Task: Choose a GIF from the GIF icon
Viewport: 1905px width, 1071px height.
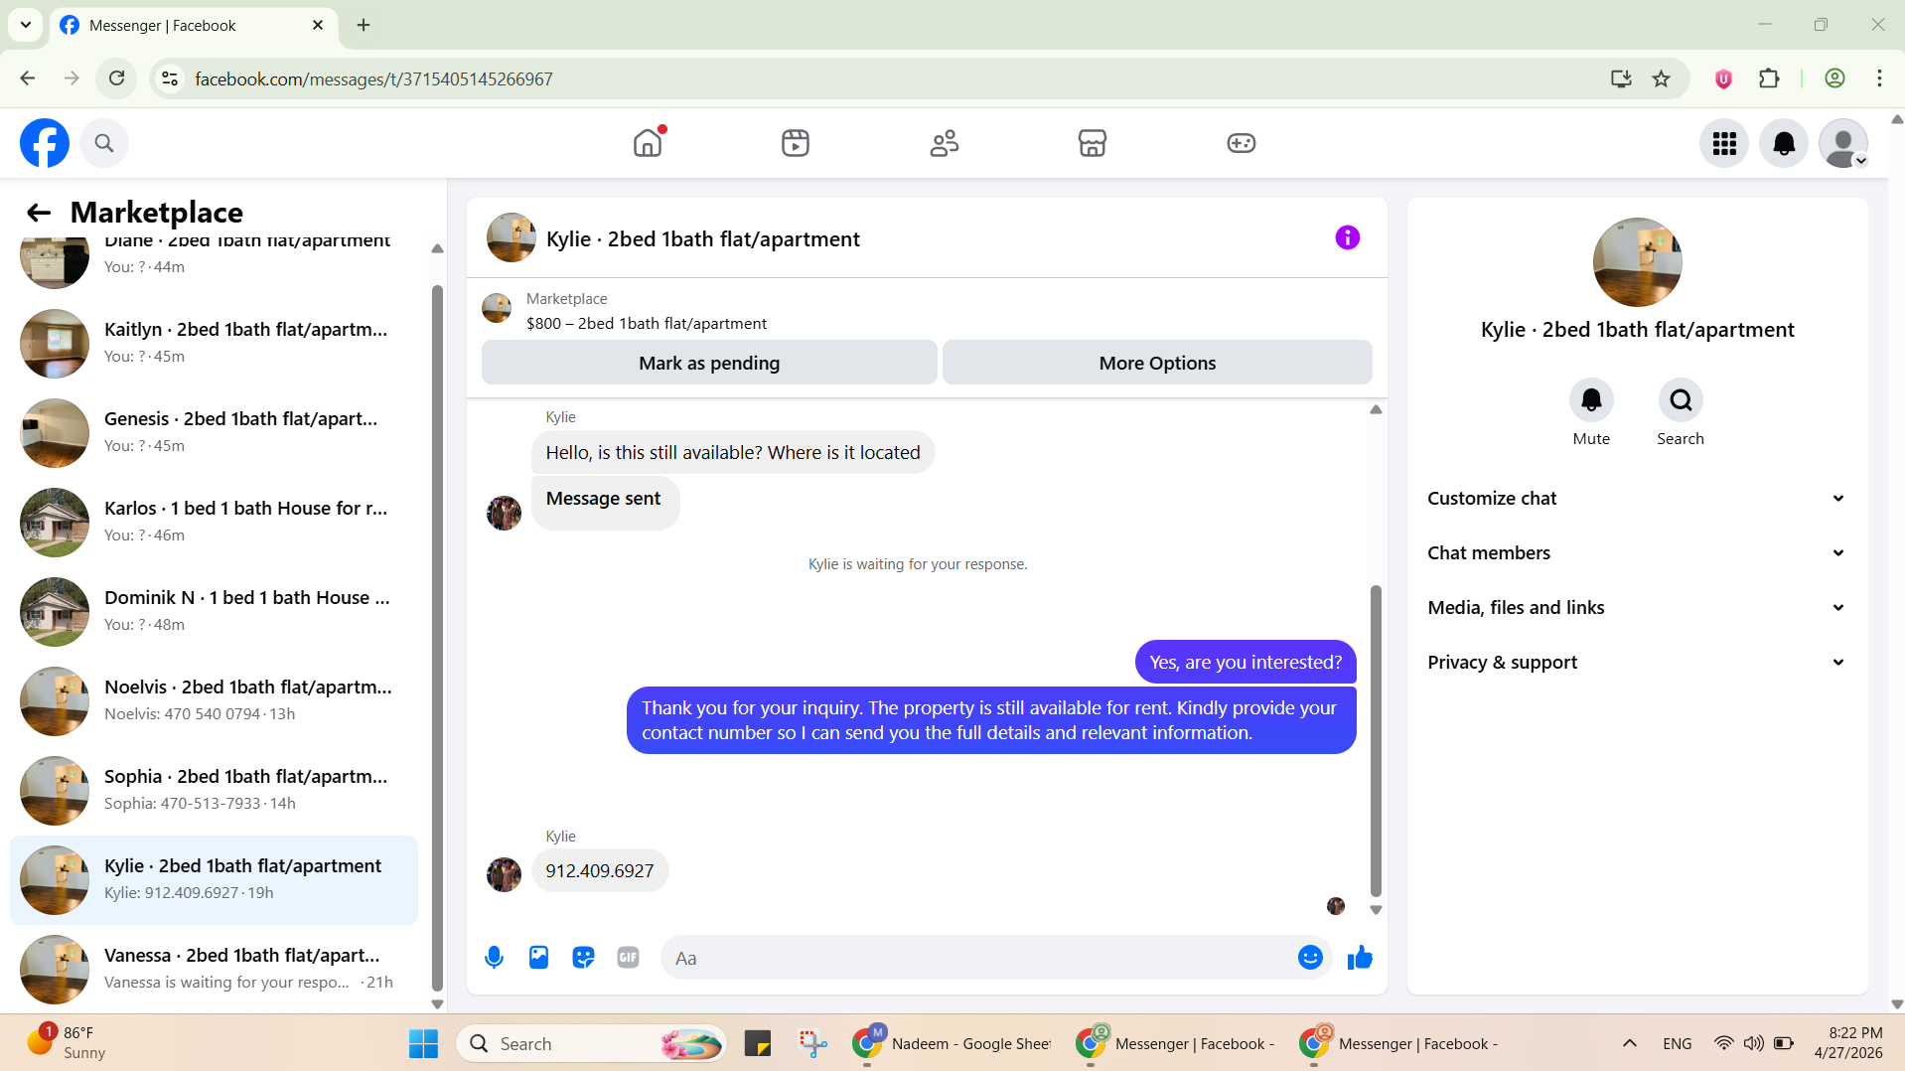Action: point(628,958)
